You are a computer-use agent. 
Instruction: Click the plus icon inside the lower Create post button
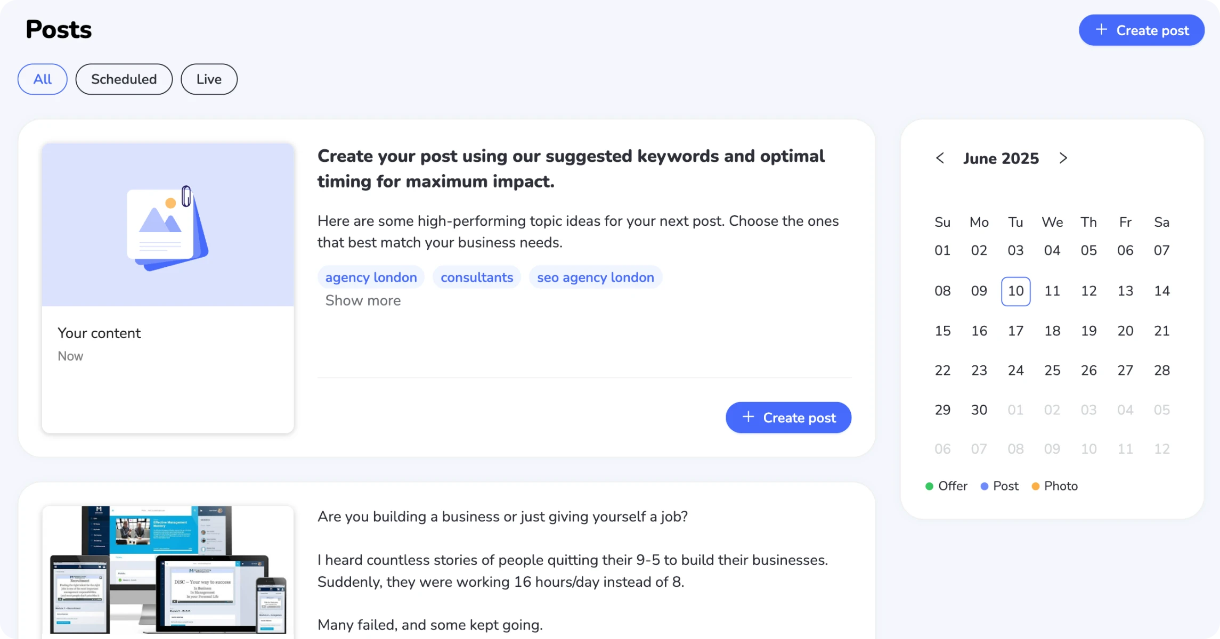749,417
